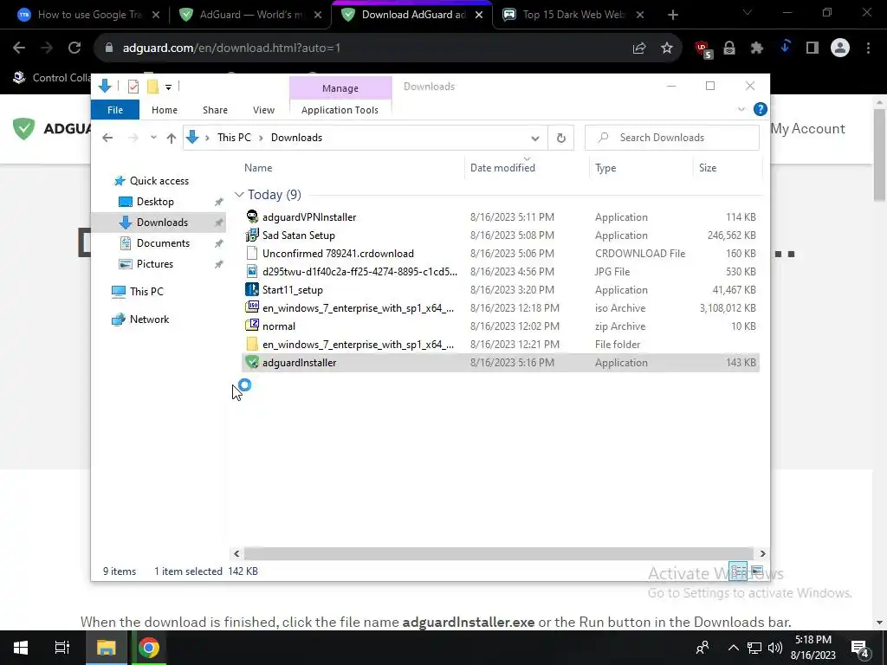Open My Account link on AdGuard page
The width and height of the screenshot is (887, 665).
pyautogui.click(x=808, y=129)
